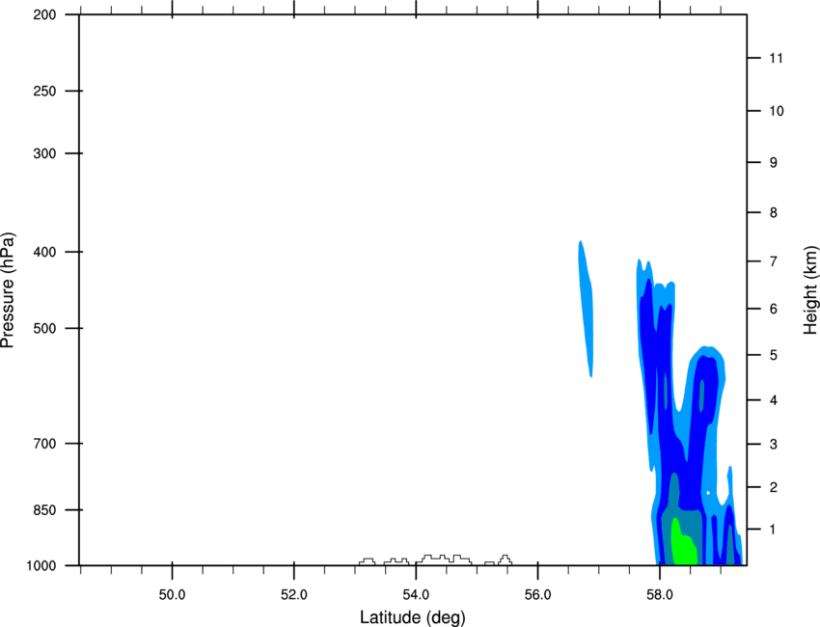
Task: Click the 50.0 latitude tick label
Action: 172,595
